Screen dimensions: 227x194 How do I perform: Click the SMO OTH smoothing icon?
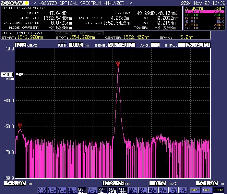[183, 190]
